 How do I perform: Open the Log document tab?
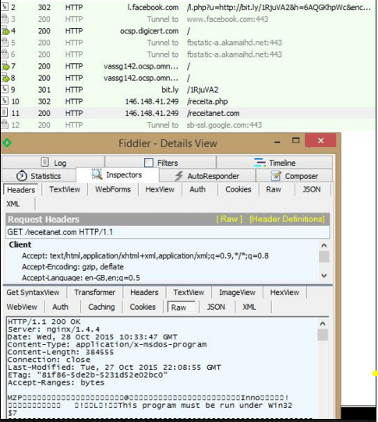coord(53,163)
